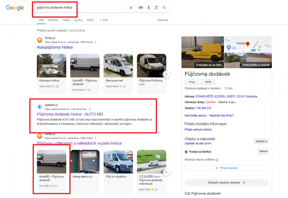The height and width of the screenshot is (198, 288).
Task: Click Zobrazit všechny recenze button
Action: (227, 183)
